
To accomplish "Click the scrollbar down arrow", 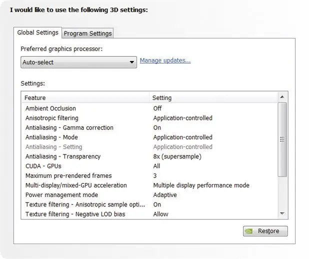I will point(282,213).
